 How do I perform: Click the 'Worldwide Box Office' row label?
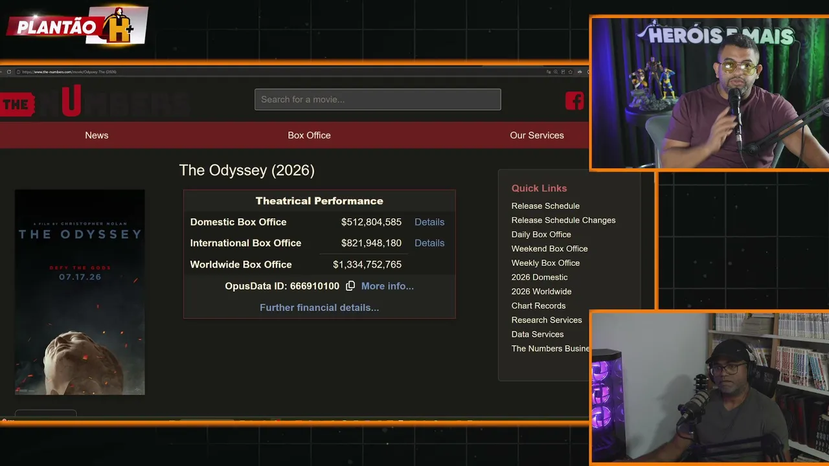click(241, 265)
